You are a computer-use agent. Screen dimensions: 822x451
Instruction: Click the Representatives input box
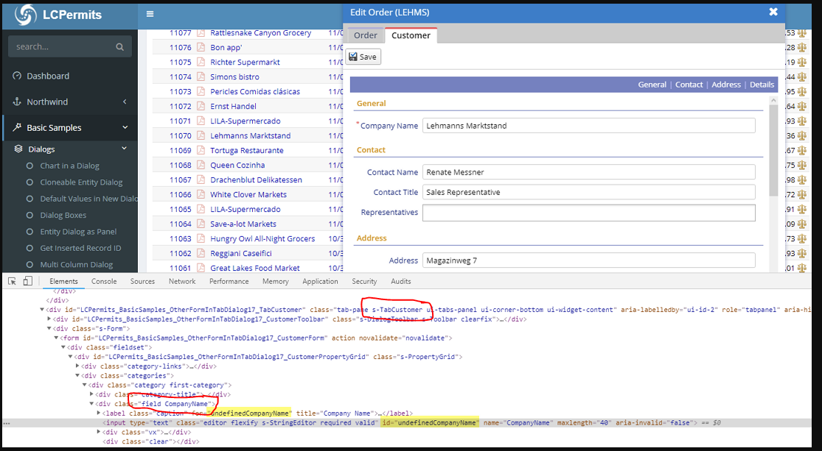click(589, 213)
